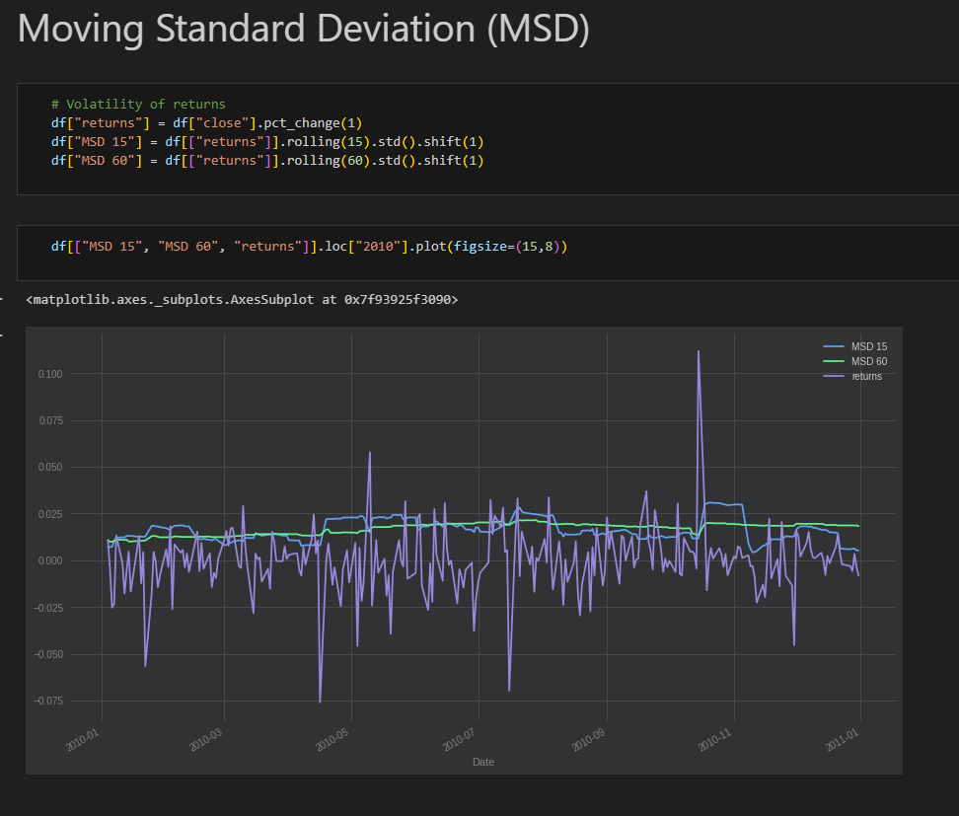Click the returns purple legend swatch
This screenshot has width=959, height=816.
pos(833,376)
